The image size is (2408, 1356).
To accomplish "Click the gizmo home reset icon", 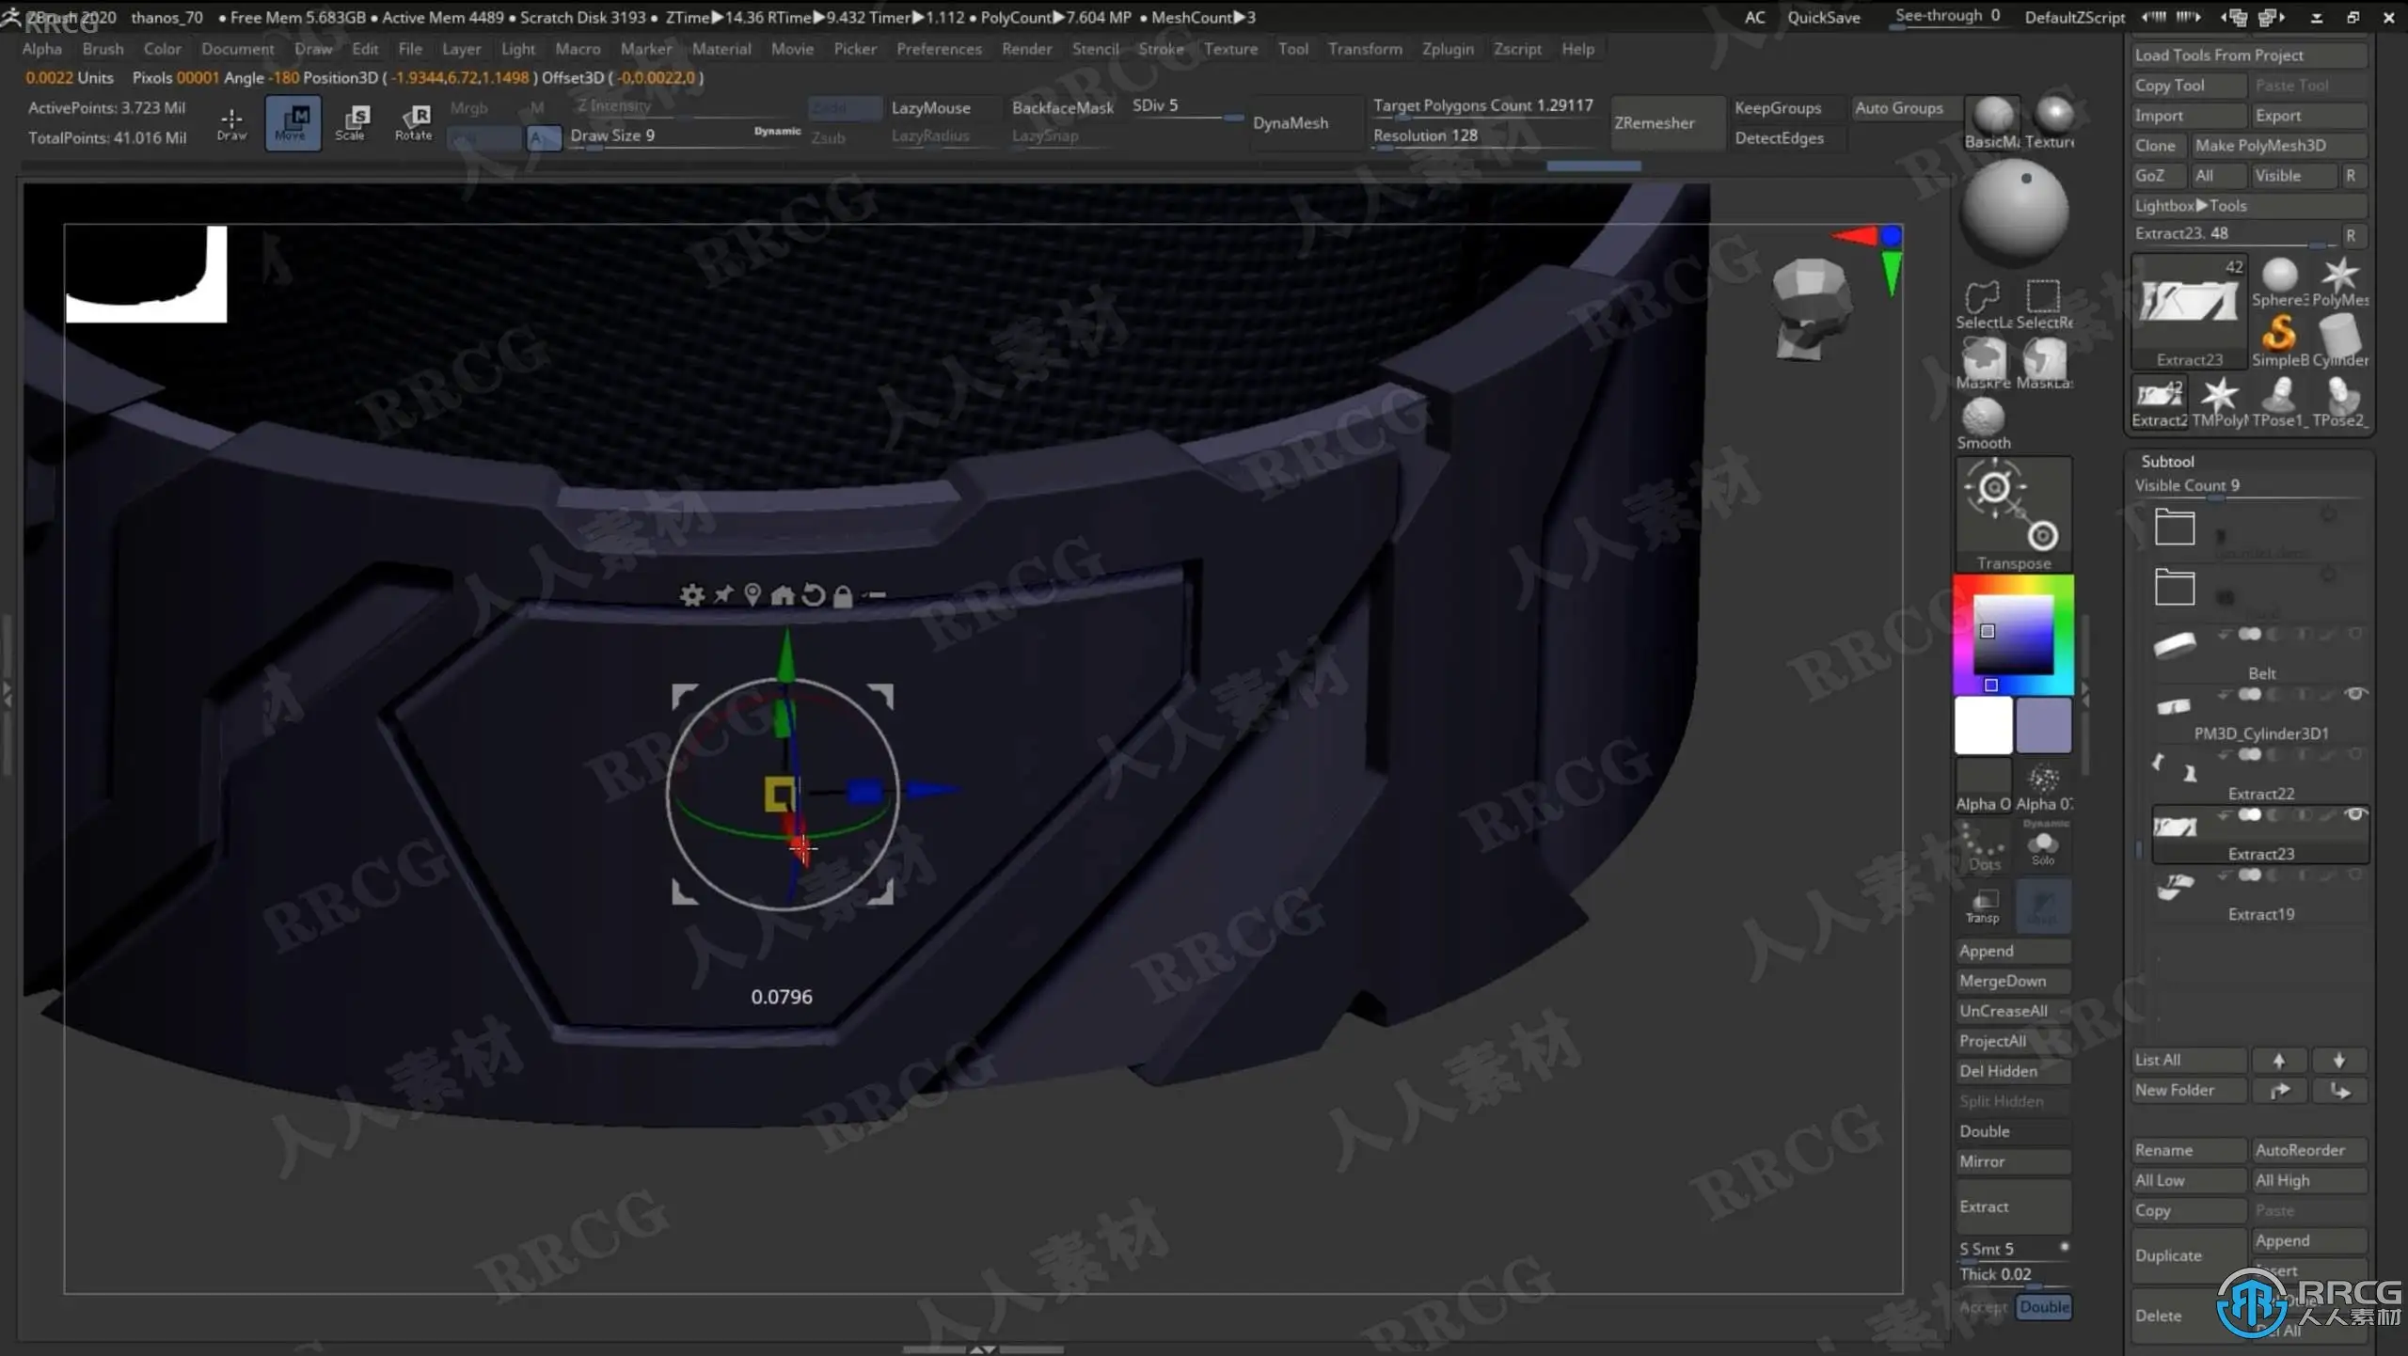I will (782, 595).
